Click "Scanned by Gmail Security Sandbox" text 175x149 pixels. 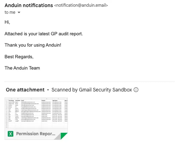[x=92, y=90]
